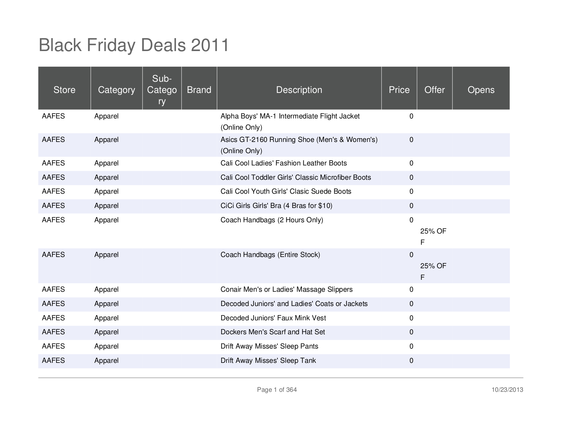Click CiCi Girls Girls' Bra description

point(276,206)
